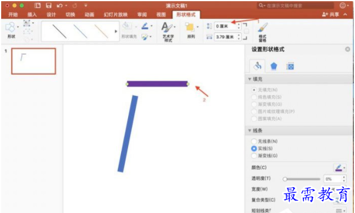Select Solid line (实线) radio
Screen dimensions: 355x213
[x=254, y=148]
